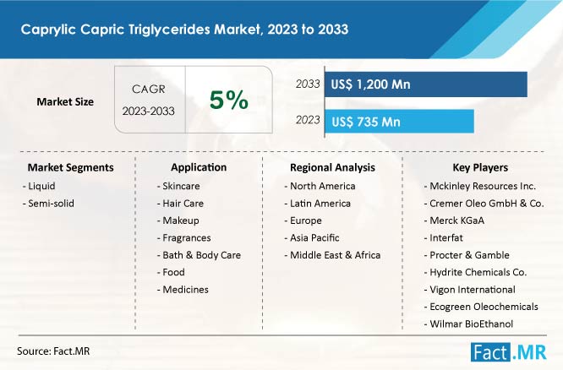This screenshot has height=370, width=563.
Task: Click the 'Regional Analysis' heading
Action: [332, 167]
